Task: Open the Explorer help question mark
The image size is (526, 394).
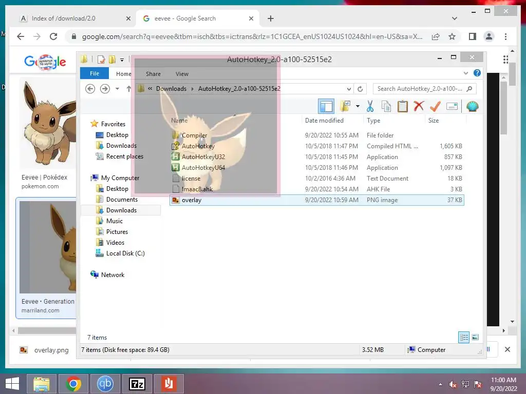Action: [477, 73]
